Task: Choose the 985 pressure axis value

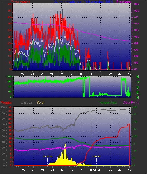Action: click(136, 56)
